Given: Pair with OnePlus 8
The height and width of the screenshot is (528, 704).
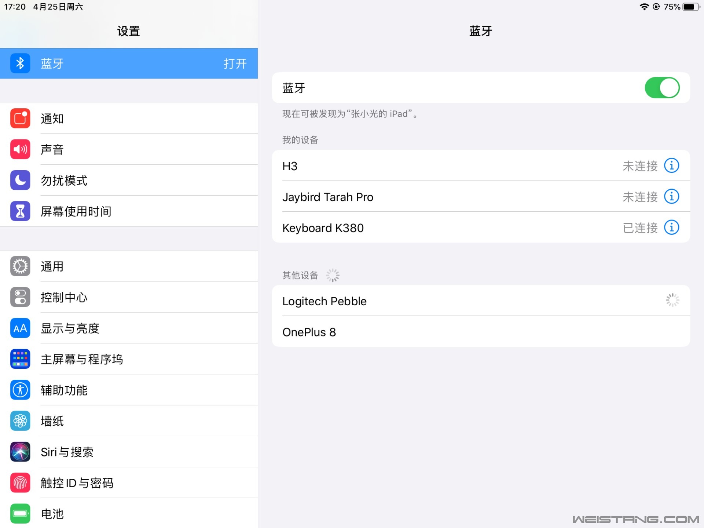Looking at the screenshot, I should coord(481,331).
